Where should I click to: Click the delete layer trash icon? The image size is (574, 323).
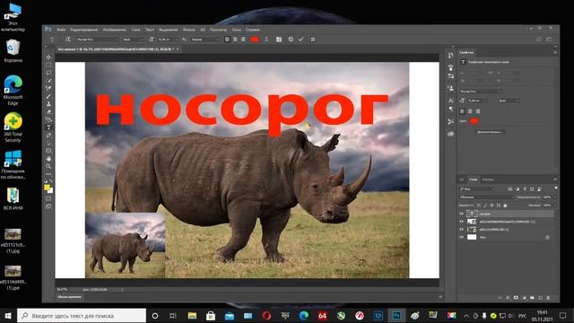pyautogui.click(x=548, y=298)
